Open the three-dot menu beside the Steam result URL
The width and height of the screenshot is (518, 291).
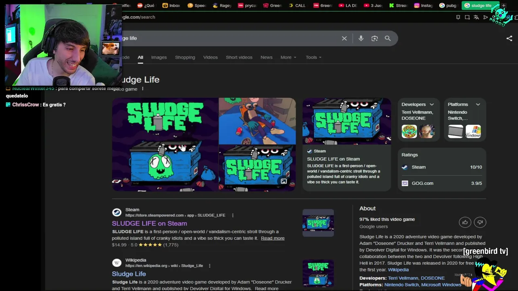(x=233, y=215)
